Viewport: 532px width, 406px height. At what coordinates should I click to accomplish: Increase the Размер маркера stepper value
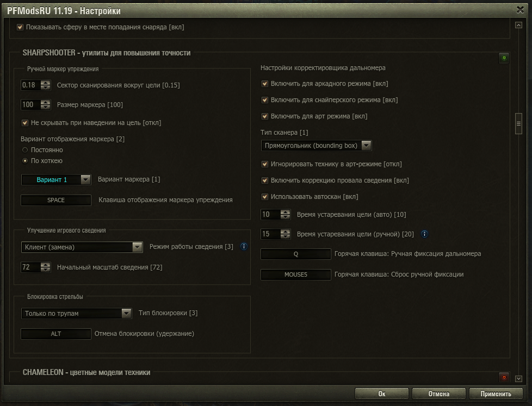45,102
